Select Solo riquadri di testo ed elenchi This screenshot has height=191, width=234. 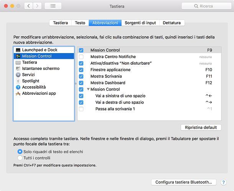pyautogui.click(x=20, y=152)
